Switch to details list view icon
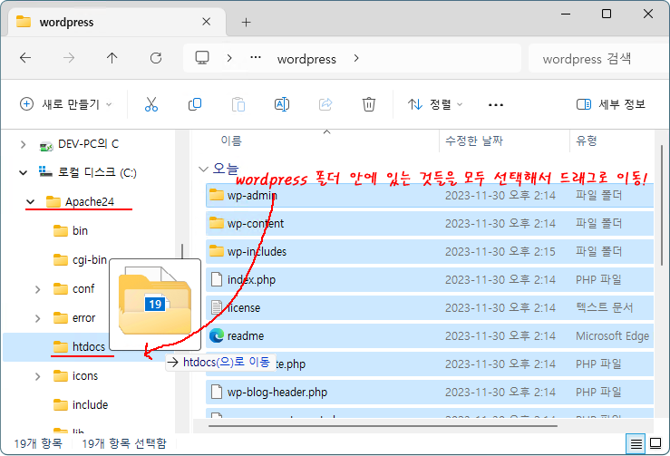This screenshot has height=456, width=670. click(x=636, y=443)
